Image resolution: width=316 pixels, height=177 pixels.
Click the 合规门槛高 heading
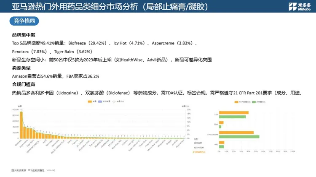(x=24, y=84)
